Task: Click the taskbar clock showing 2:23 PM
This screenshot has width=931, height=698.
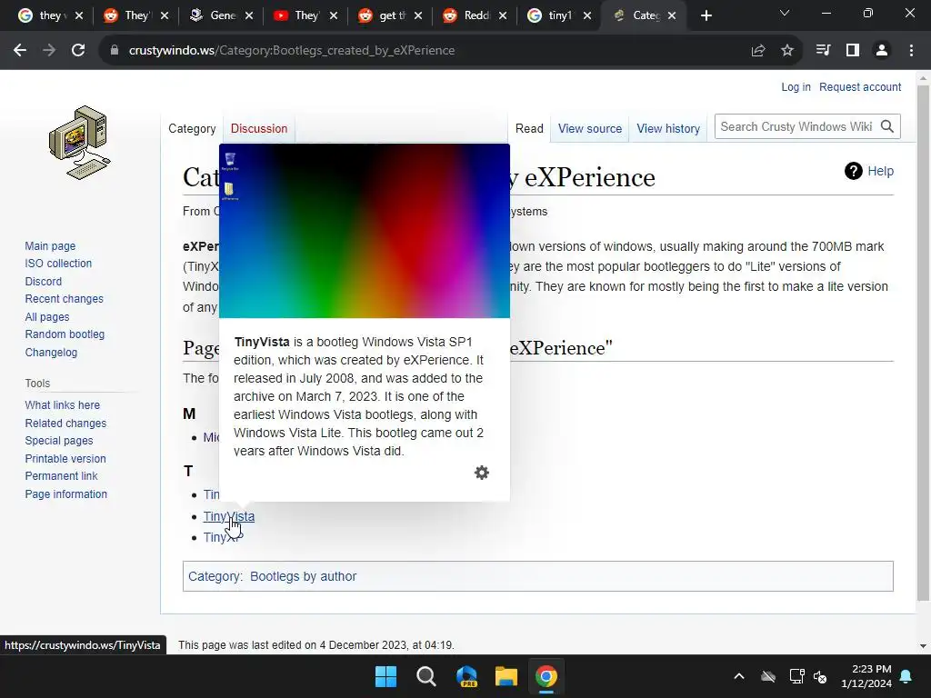Action: click(866, 676)
